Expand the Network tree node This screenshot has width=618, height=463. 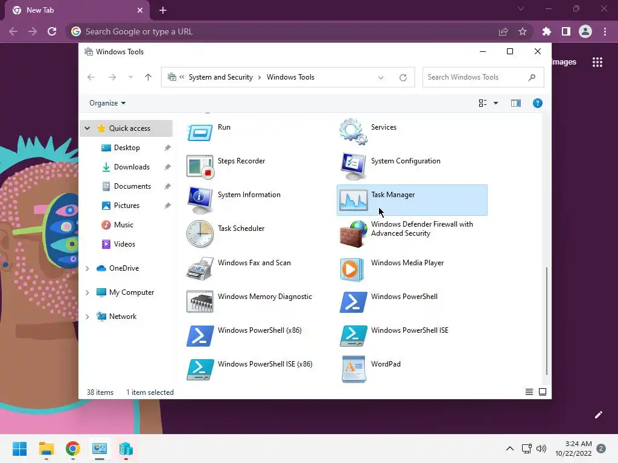88,317
